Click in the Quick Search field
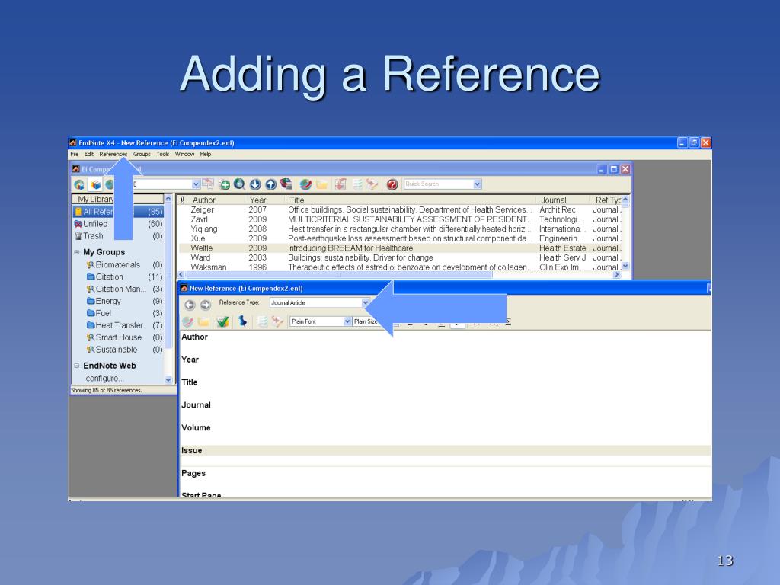 coord(438,184)
